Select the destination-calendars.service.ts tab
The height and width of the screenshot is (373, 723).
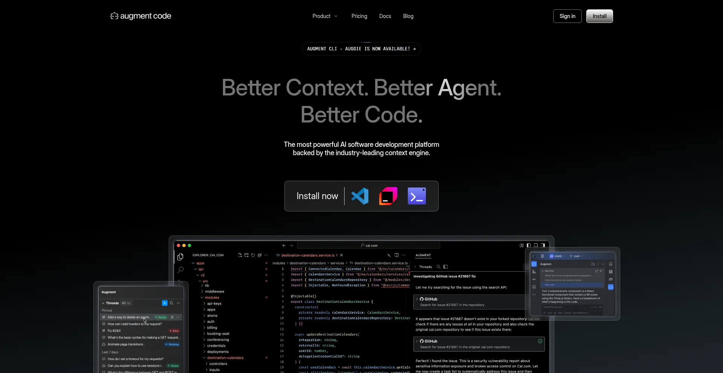pyautogui.click(x=308, y=255)
